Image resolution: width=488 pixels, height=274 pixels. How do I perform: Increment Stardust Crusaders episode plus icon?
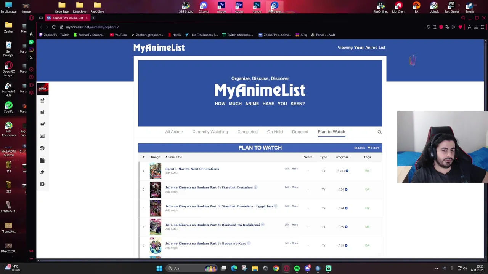click(x=346, y=190)
